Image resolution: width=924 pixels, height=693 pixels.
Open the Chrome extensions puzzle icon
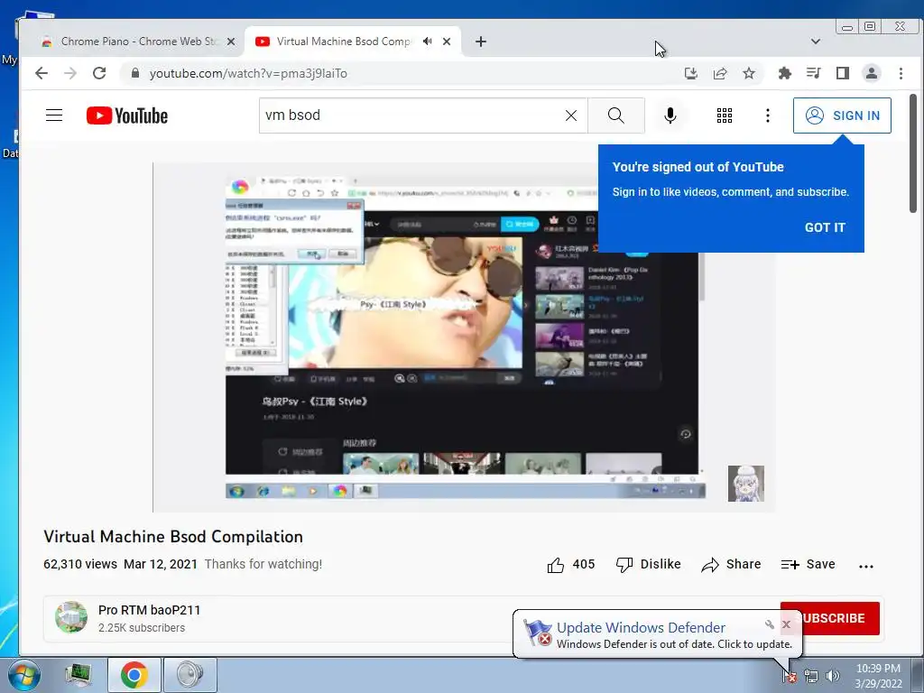click(784, 73)
